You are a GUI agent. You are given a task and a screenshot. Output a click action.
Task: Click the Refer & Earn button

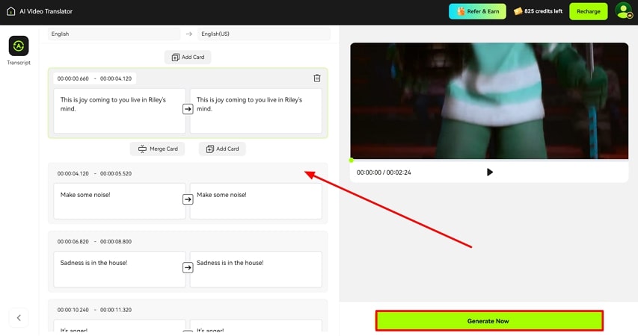click(477, 11)
